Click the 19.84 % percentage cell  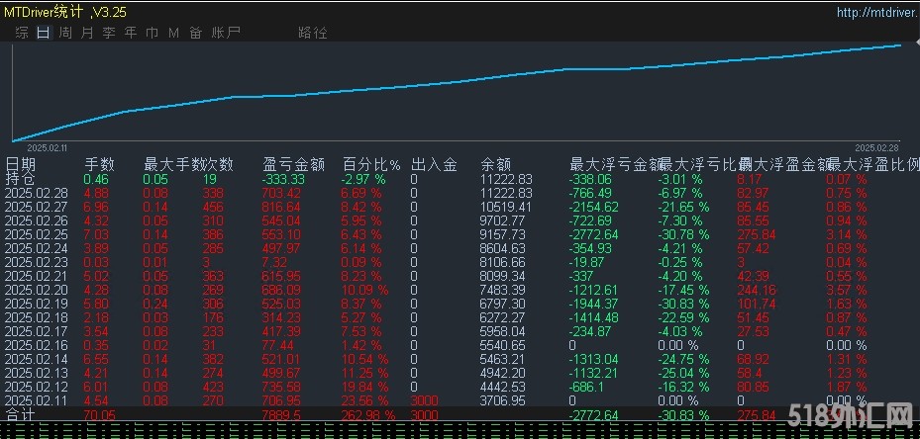click(x=365, y=388)
